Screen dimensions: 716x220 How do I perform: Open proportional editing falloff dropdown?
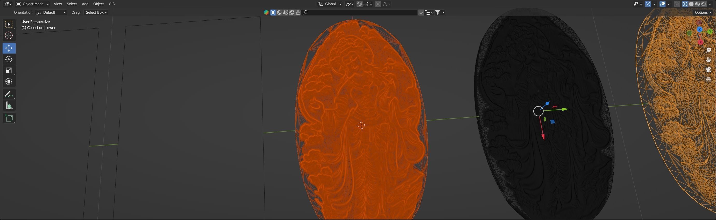click(387, 4)
